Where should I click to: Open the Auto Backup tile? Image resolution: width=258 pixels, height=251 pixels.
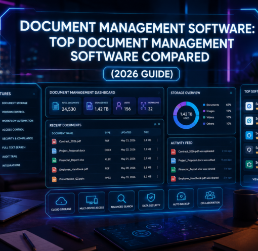(x=181, y=199)
